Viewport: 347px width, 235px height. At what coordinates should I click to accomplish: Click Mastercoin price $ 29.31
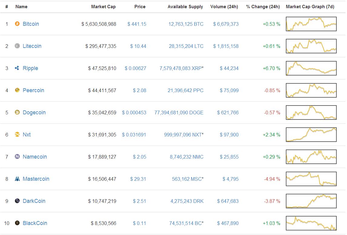(x=138, y=179)
